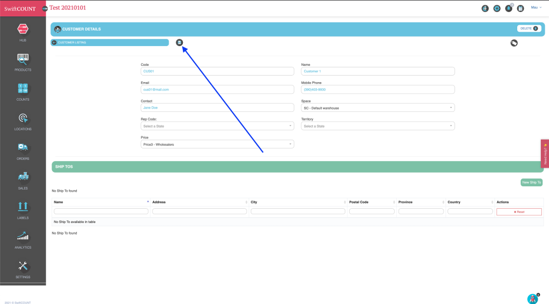Viewport: 549px width, 304px height.
Task: Click the tag icon below the Delete button
Action: [514, 43]
